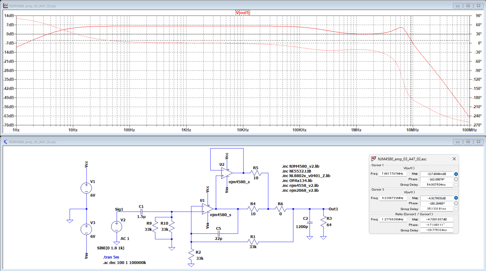The width and height of the screenshot is (486, 271).
Task: Select Cursor 2 Mag radio button
Action: click(456, 198)
